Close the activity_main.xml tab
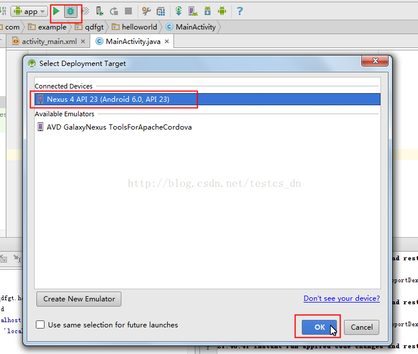Image resolution: width=418 pixels, height=354 pixels. tap(83, 41)
